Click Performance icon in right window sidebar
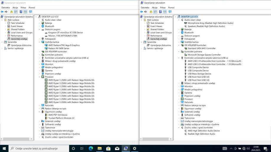Screen dimensions: 271x152 click(x=148, y=36)
